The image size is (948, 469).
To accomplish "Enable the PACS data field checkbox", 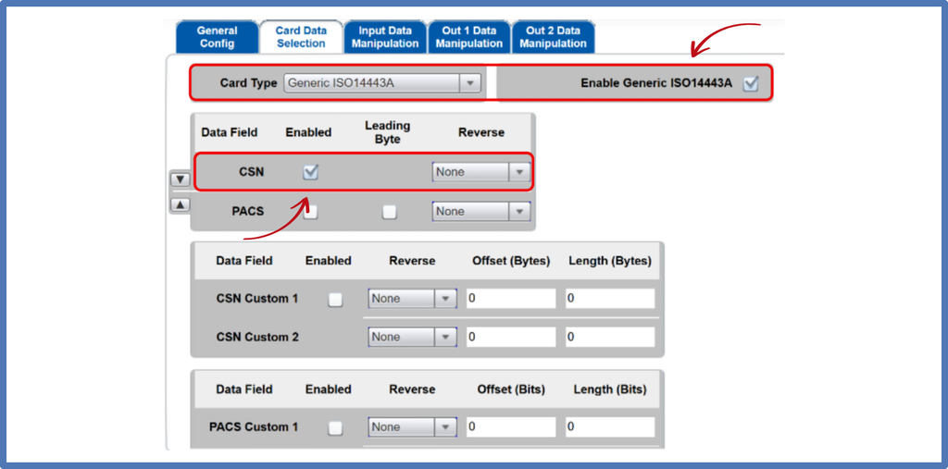I will (x=310, y=212).
